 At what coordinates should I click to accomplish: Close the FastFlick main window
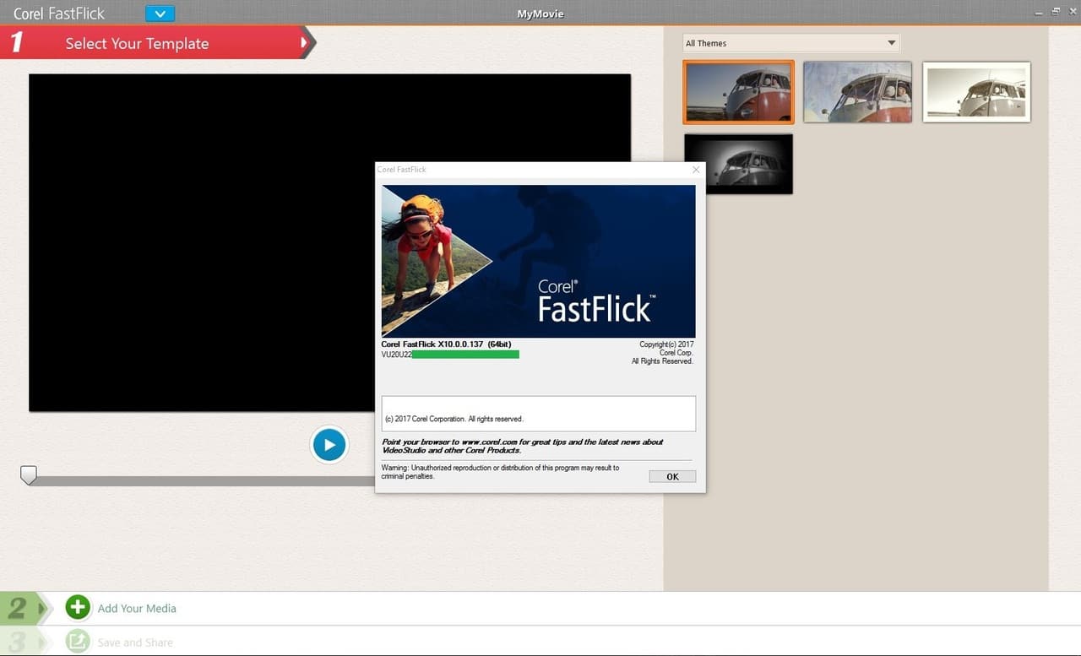1073,12
